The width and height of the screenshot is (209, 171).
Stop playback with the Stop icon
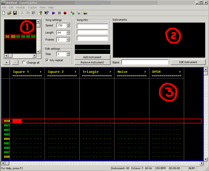[60, 13]
